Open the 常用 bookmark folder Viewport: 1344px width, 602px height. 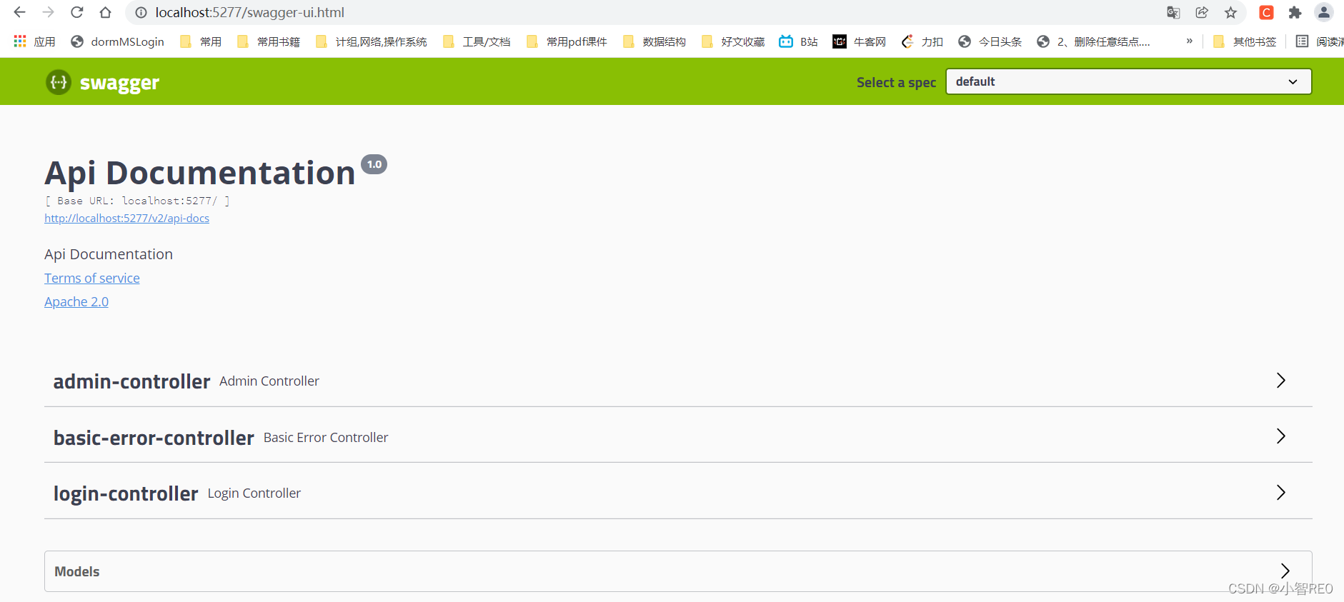201,41
